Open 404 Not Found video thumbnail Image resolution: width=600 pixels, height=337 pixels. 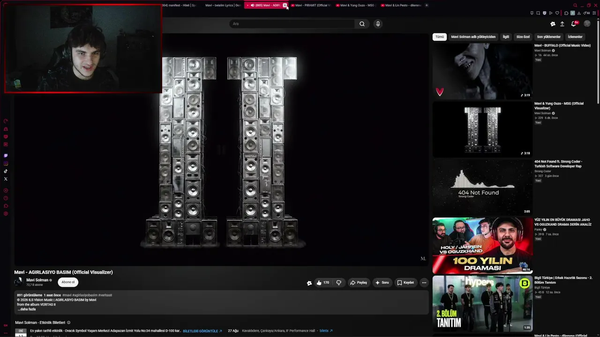coord(482,187)
